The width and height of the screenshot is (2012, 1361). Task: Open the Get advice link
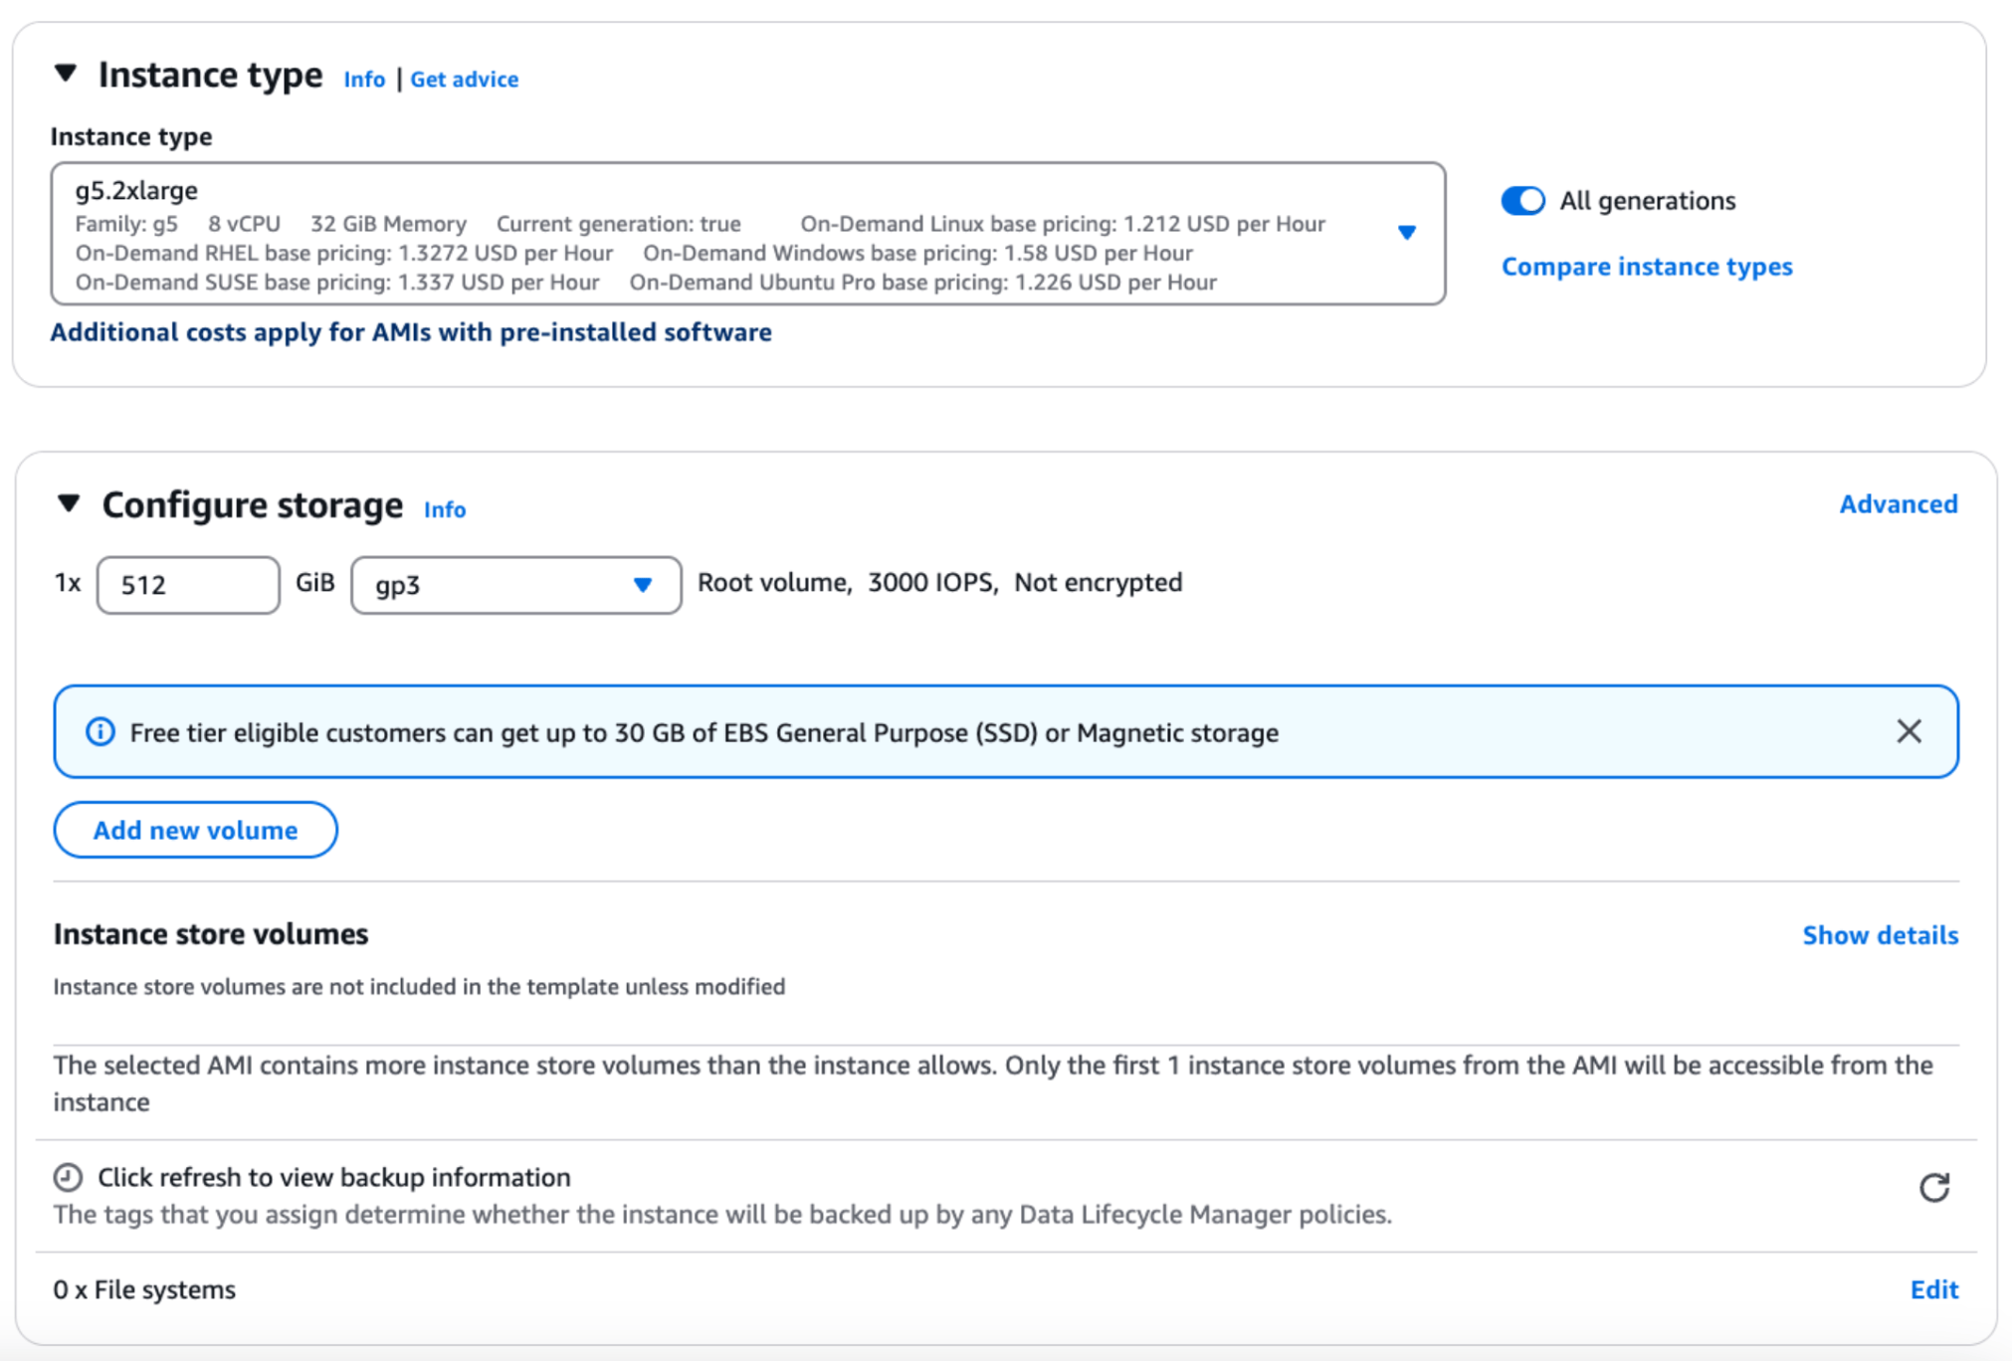[464, 80]
